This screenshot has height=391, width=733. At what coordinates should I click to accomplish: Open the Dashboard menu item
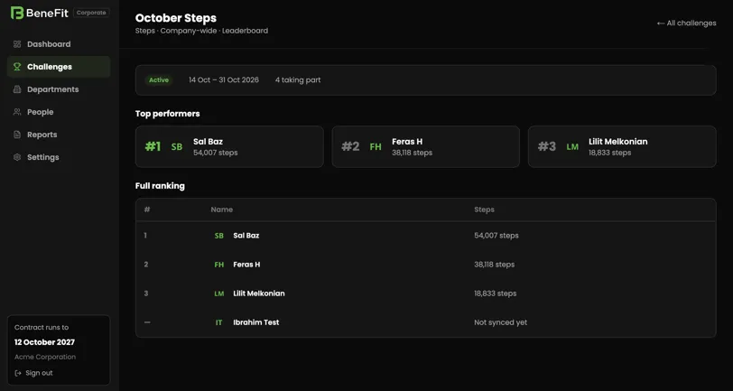click(59, 44)
